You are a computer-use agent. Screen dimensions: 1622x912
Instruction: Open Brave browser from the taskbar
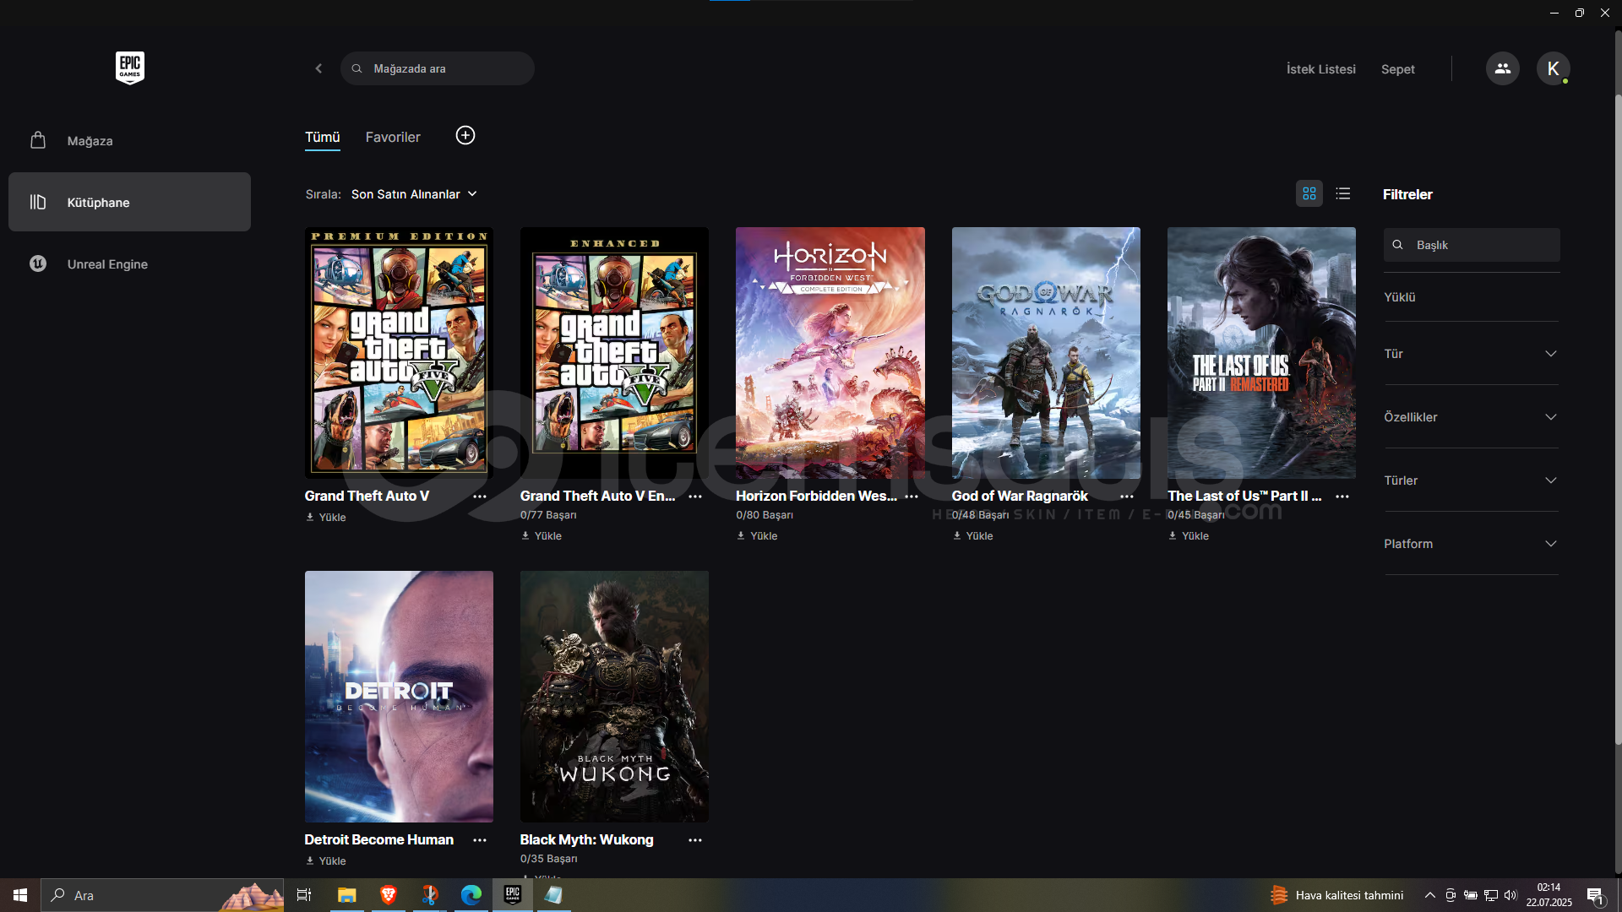[389, 895]
